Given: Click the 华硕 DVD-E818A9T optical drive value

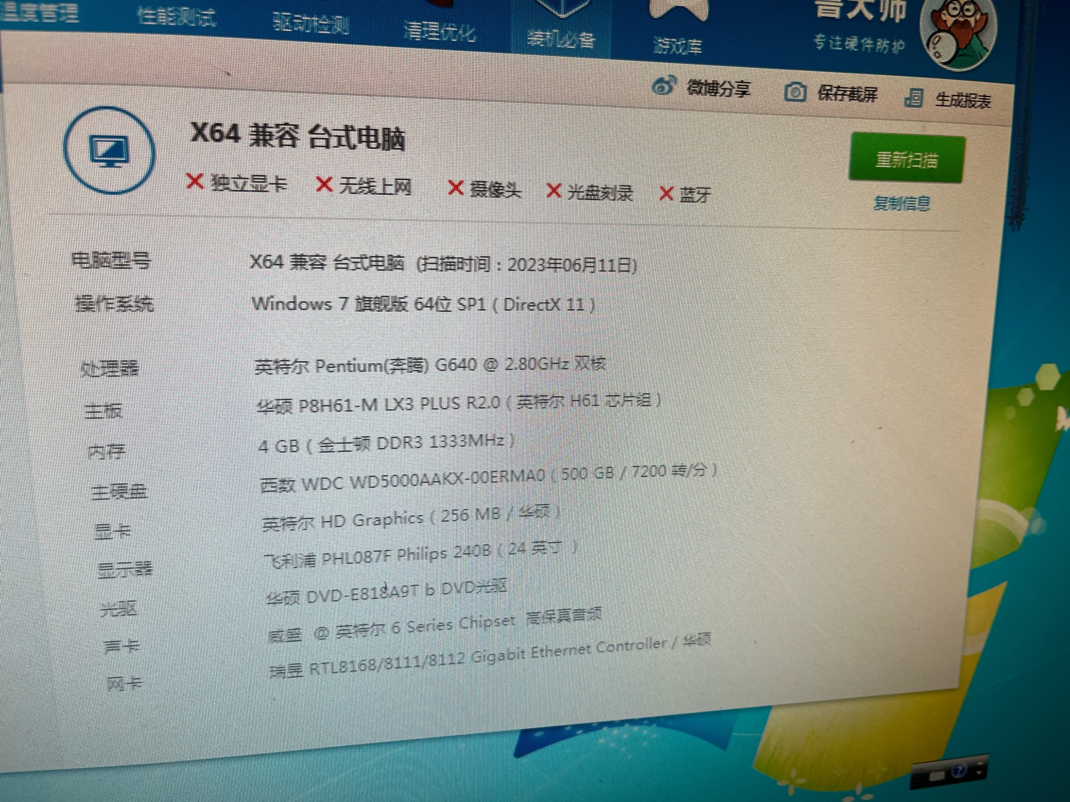Looking at the screenshot, I should pos(386,592).
